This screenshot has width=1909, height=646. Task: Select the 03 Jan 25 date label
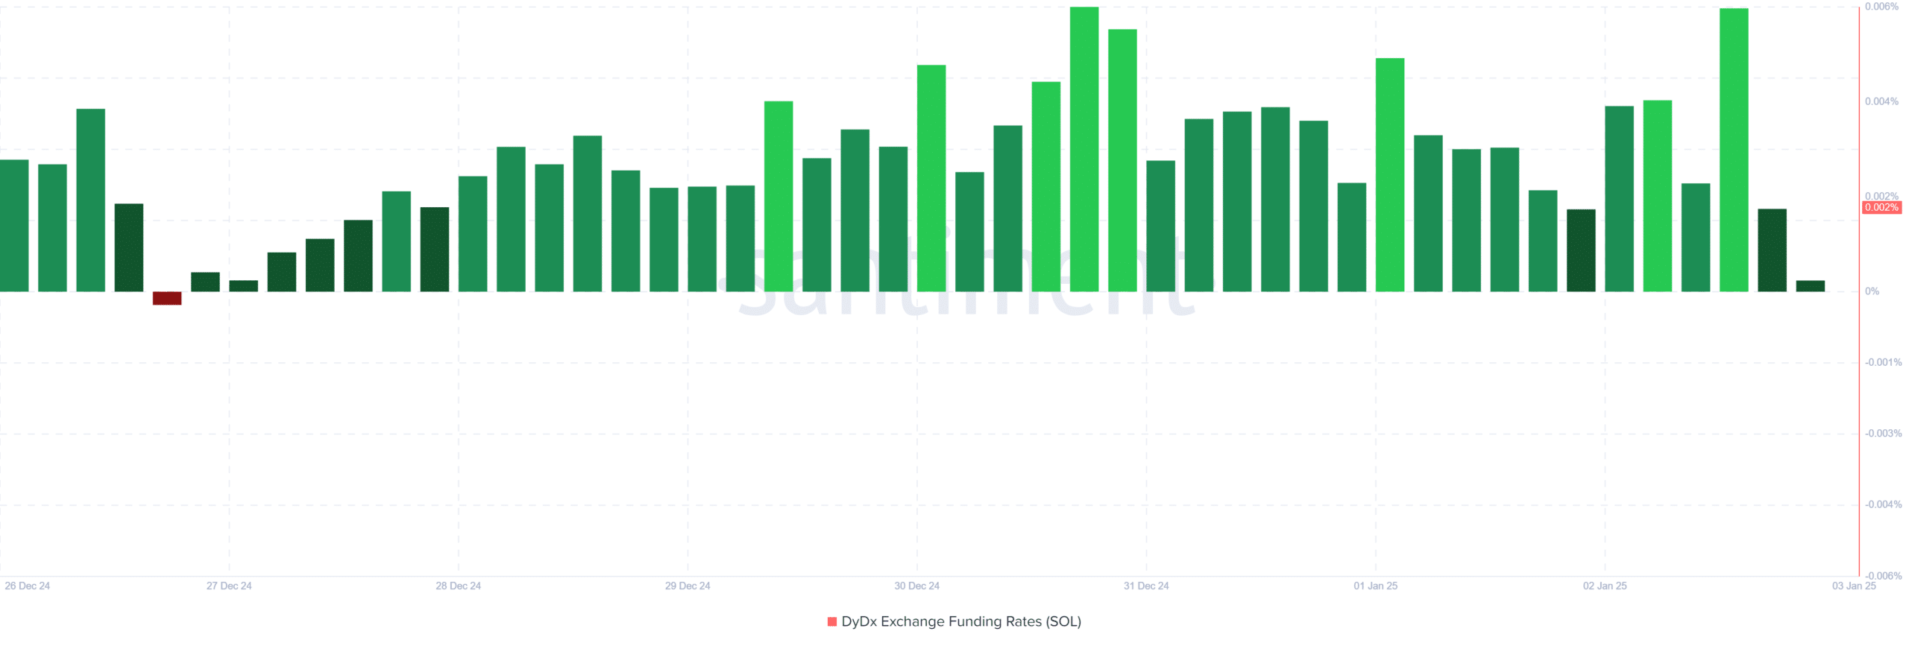[1854, 586]
